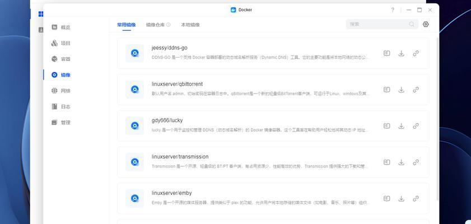Maximize the Docker window
The image size is (471, 224).
click(x=419, y=10)
